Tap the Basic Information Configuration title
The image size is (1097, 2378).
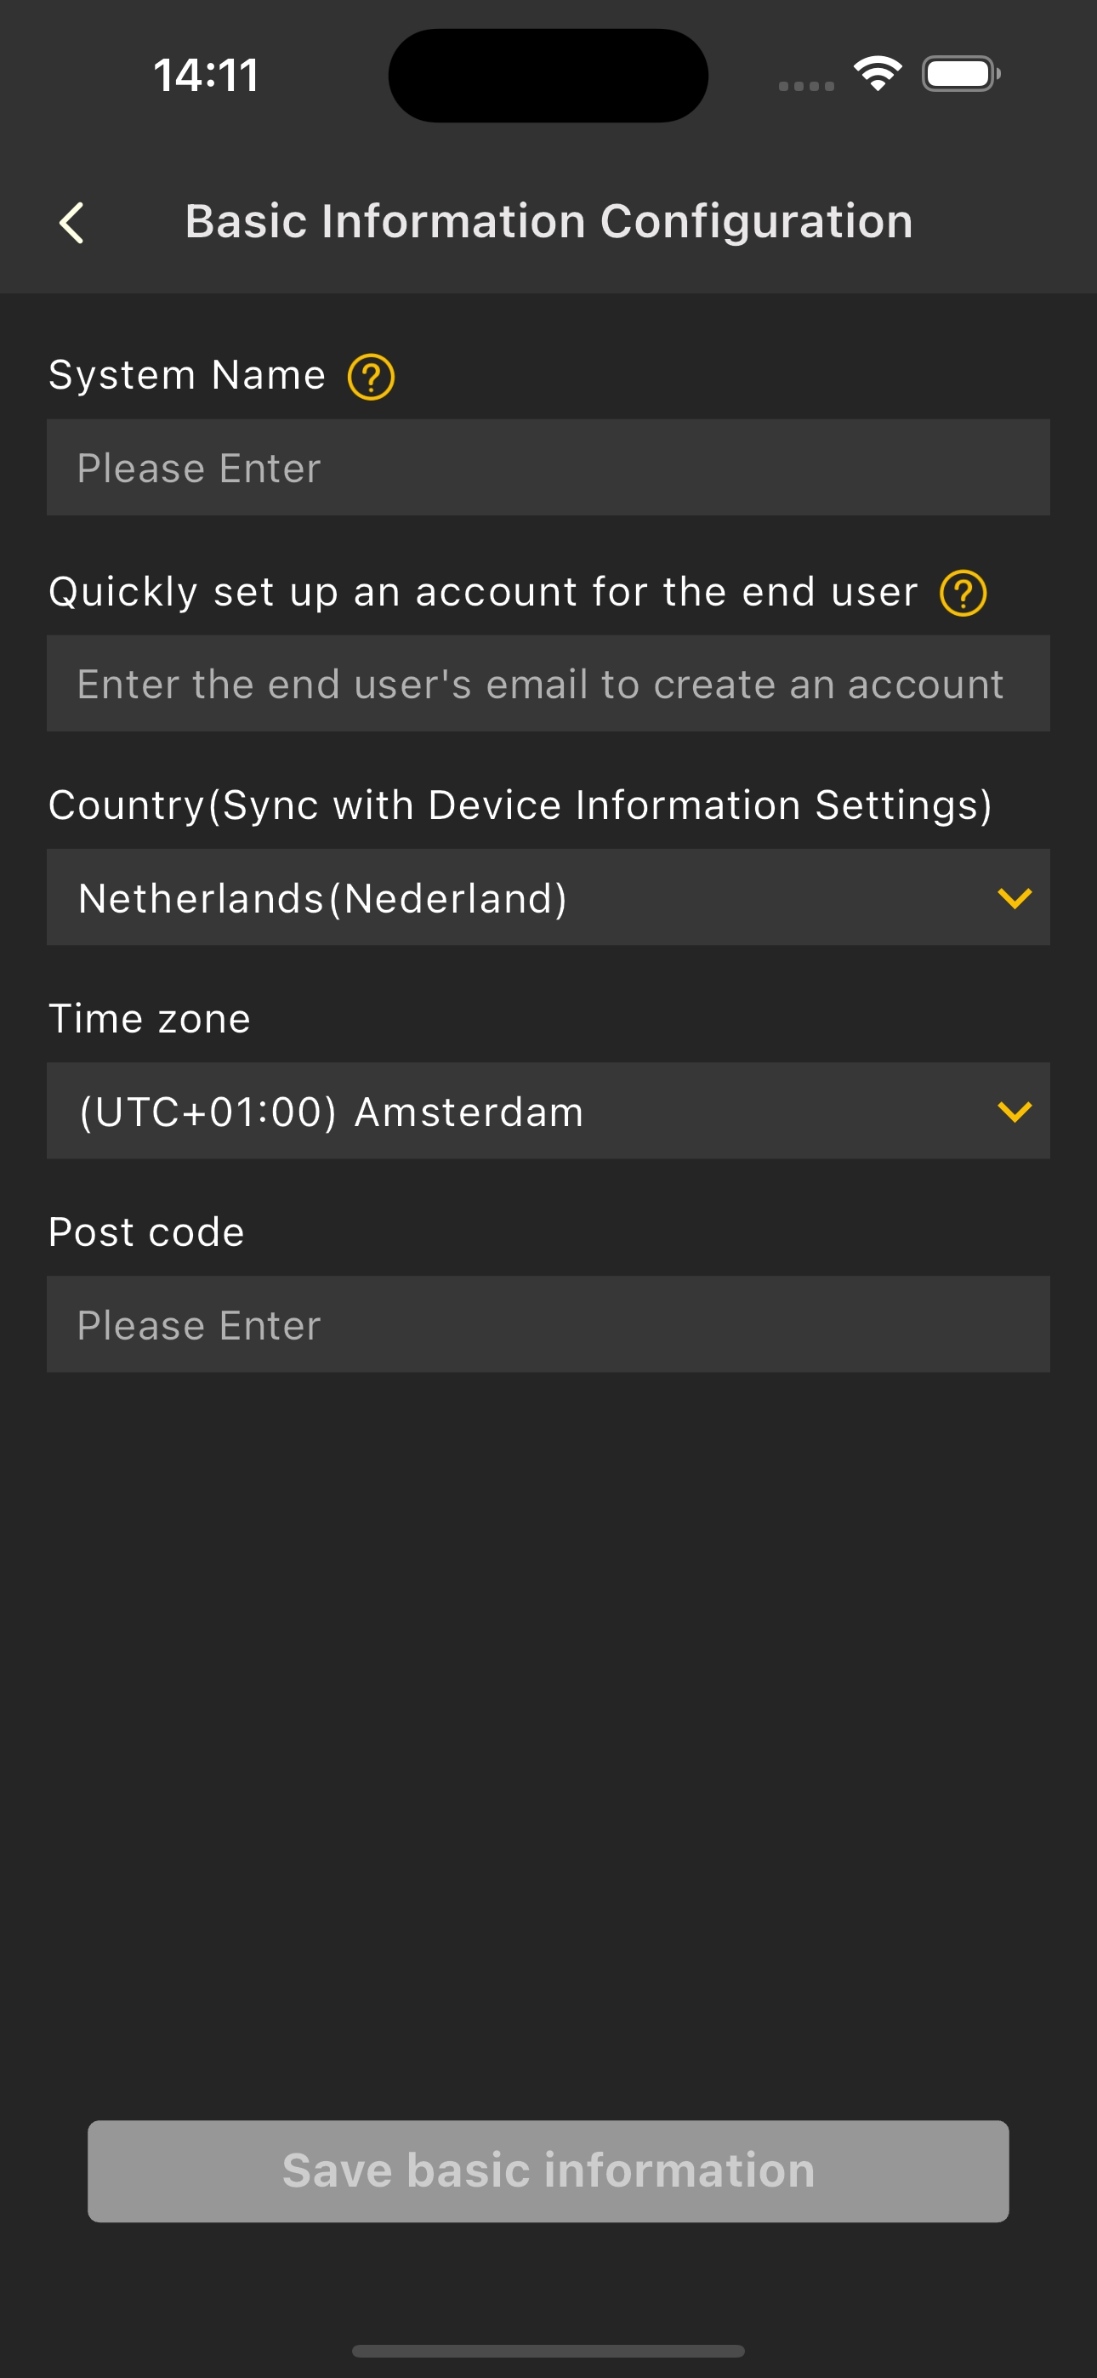point(548,221)
